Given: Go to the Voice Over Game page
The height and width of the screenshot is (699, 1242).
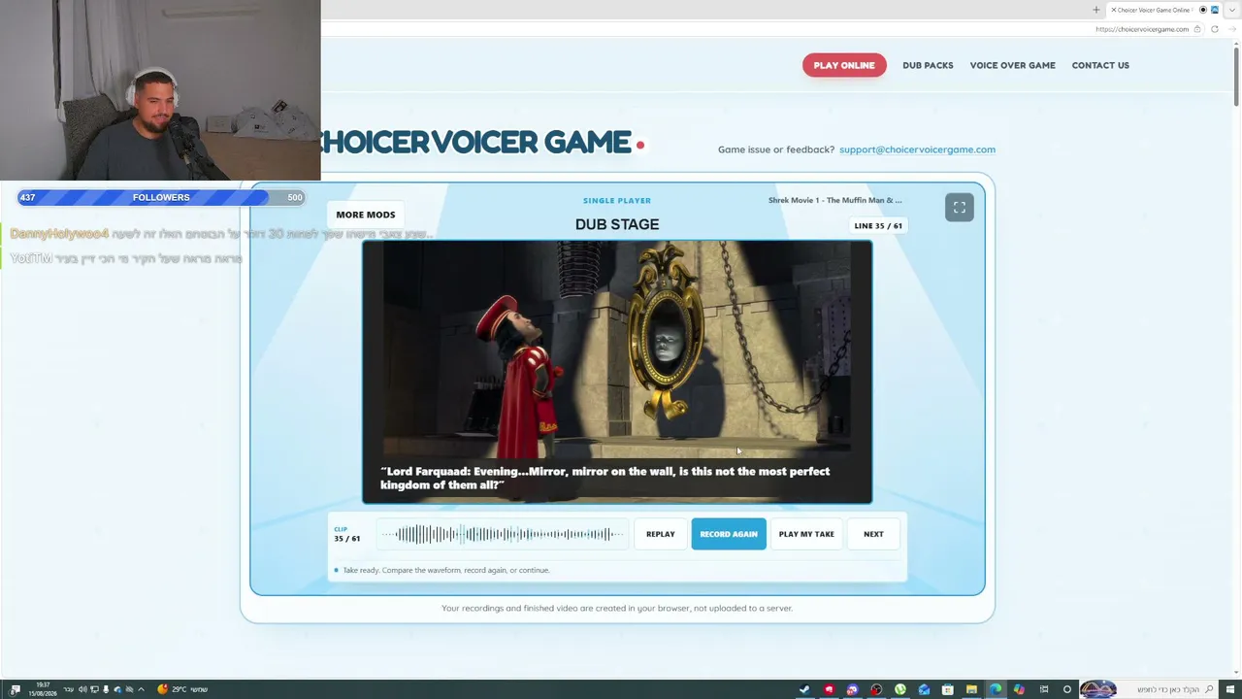Looking at the screenshot, I should (1012, 65).
